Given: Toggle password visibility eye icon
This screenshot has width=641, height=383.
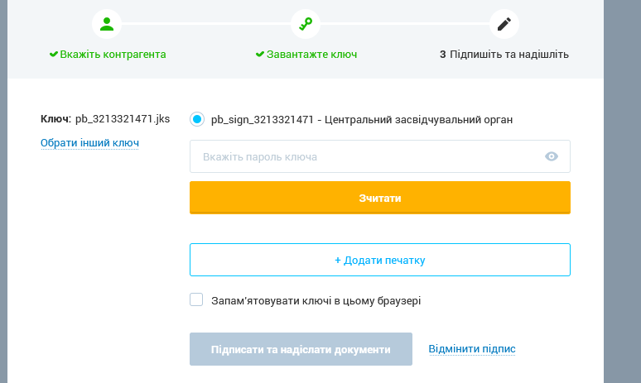Looking at the screenshot, I should 551,156.
